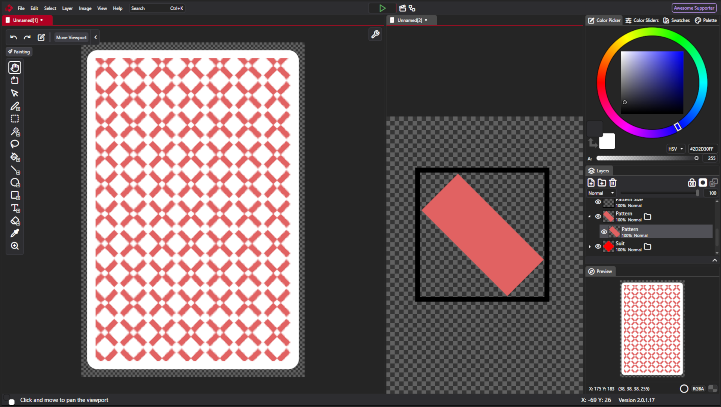Select the Lasso selection tool
This screenshot has width=721, height=407.
15,144
